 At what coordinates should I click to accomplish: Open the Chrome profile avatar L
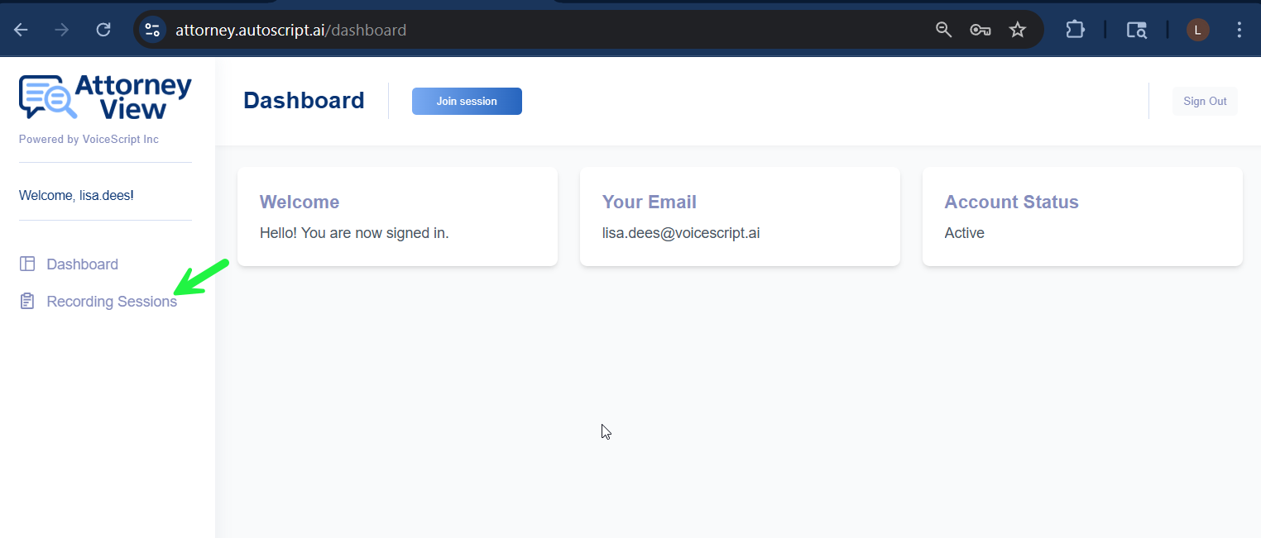(x=1197, y=31)
